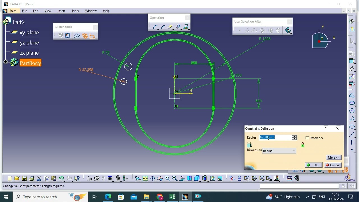Screen dimensions: 359x202
Task: Open the File menu
Action: coord(24,11)
